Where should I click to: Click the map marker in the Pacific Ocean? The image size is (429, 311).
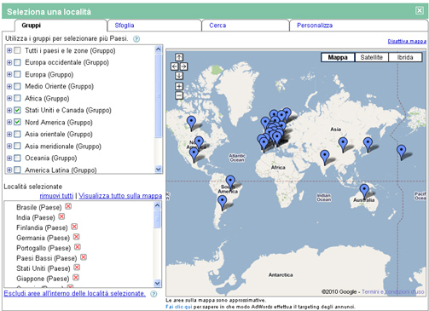[402, 152]
